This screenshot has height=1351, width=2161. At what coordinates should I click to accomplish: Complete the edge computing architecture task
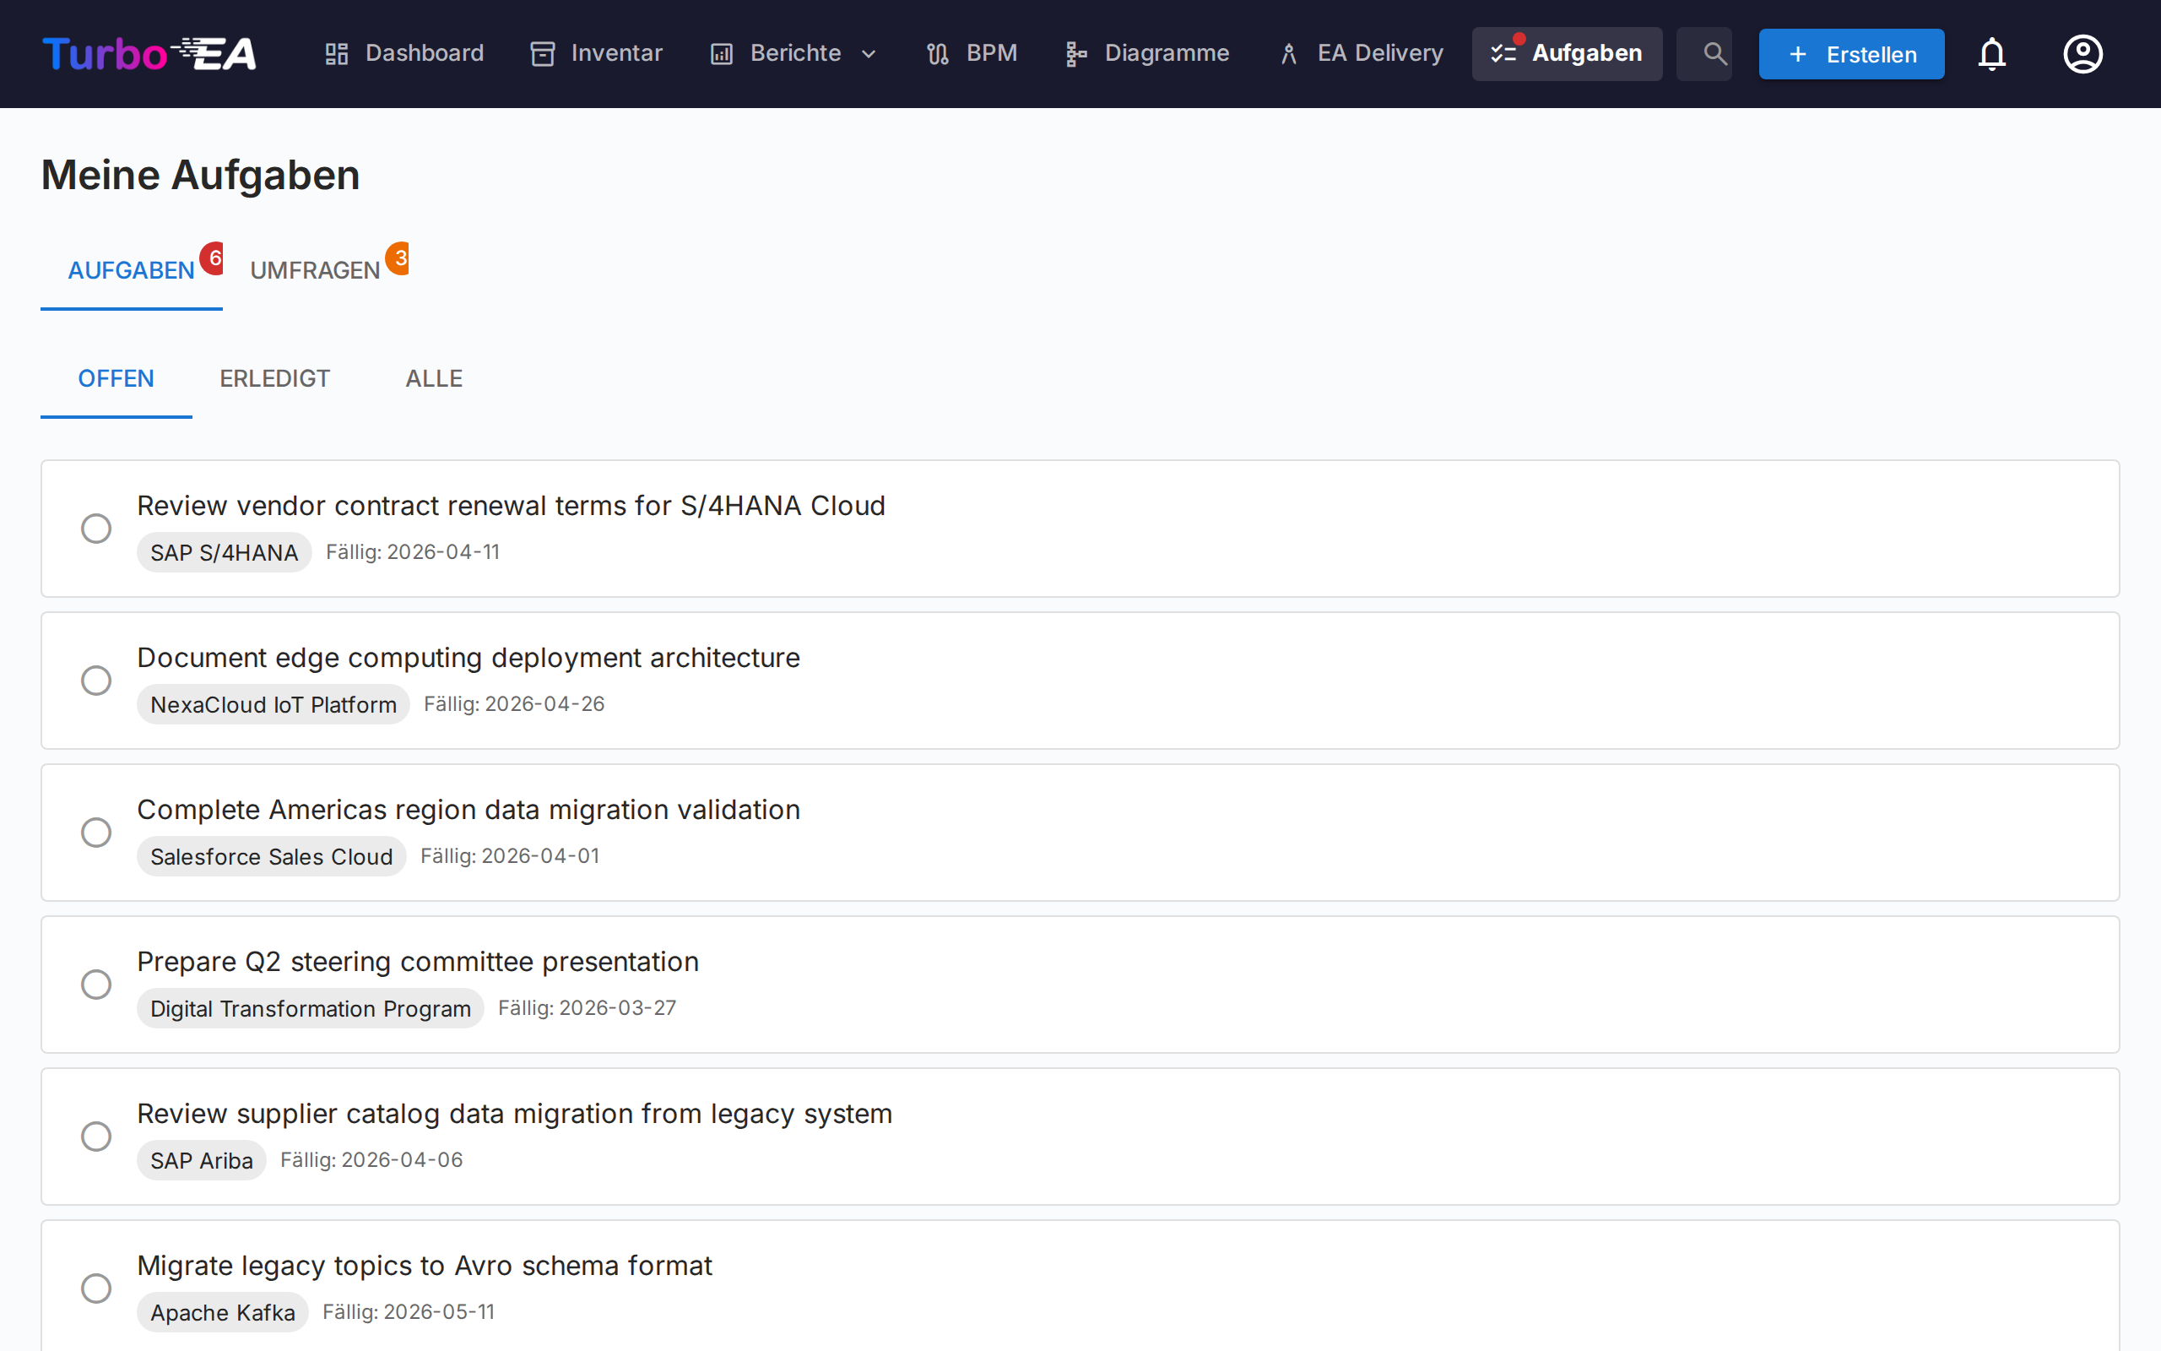[x=96, y=680]
